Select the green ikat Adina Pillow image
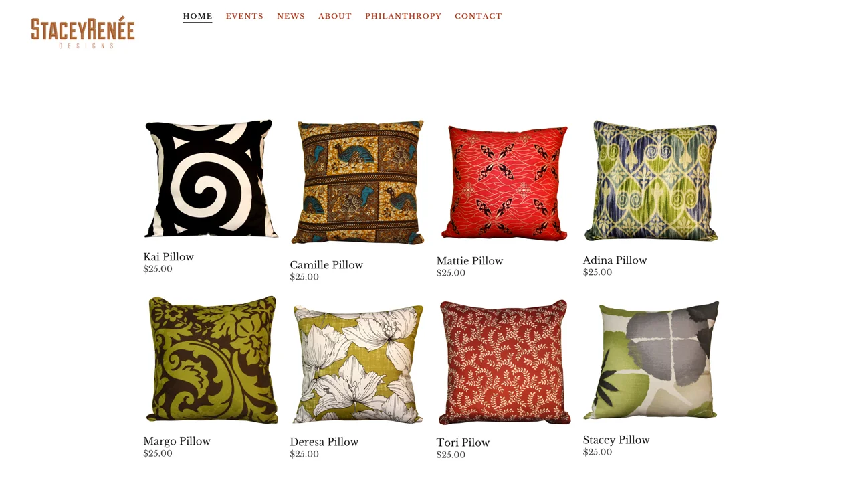 pyautogui.click(x=651, y=181)
